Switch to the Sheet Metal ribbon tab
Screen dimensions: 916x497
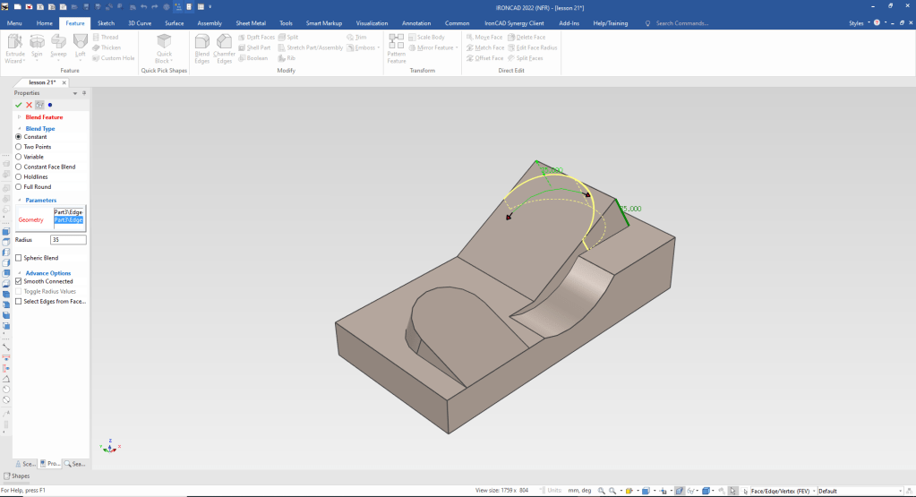tap(251, 22)
